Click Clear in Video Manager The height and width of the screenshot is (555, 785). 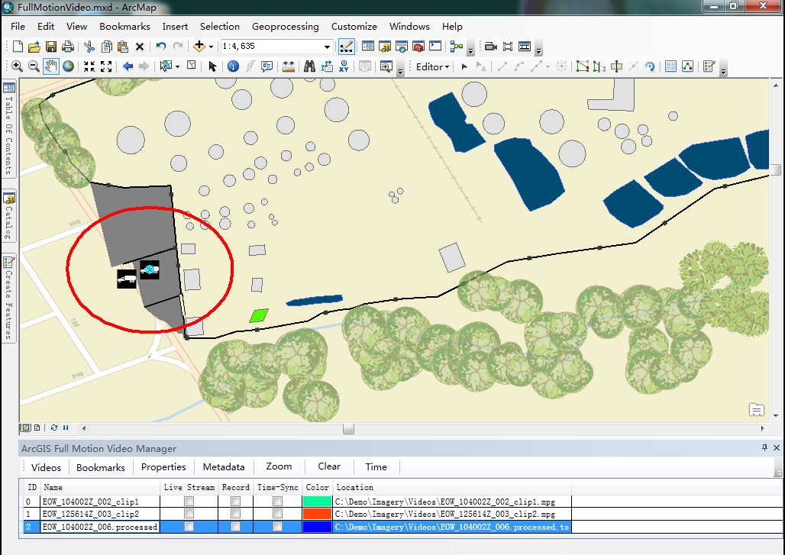pos(329,466)
